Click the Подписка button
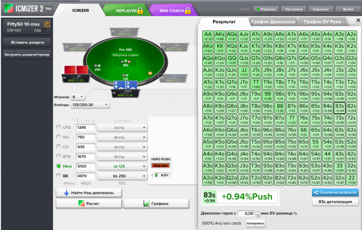Screen dimensions: 362x230 coord(266,9)
